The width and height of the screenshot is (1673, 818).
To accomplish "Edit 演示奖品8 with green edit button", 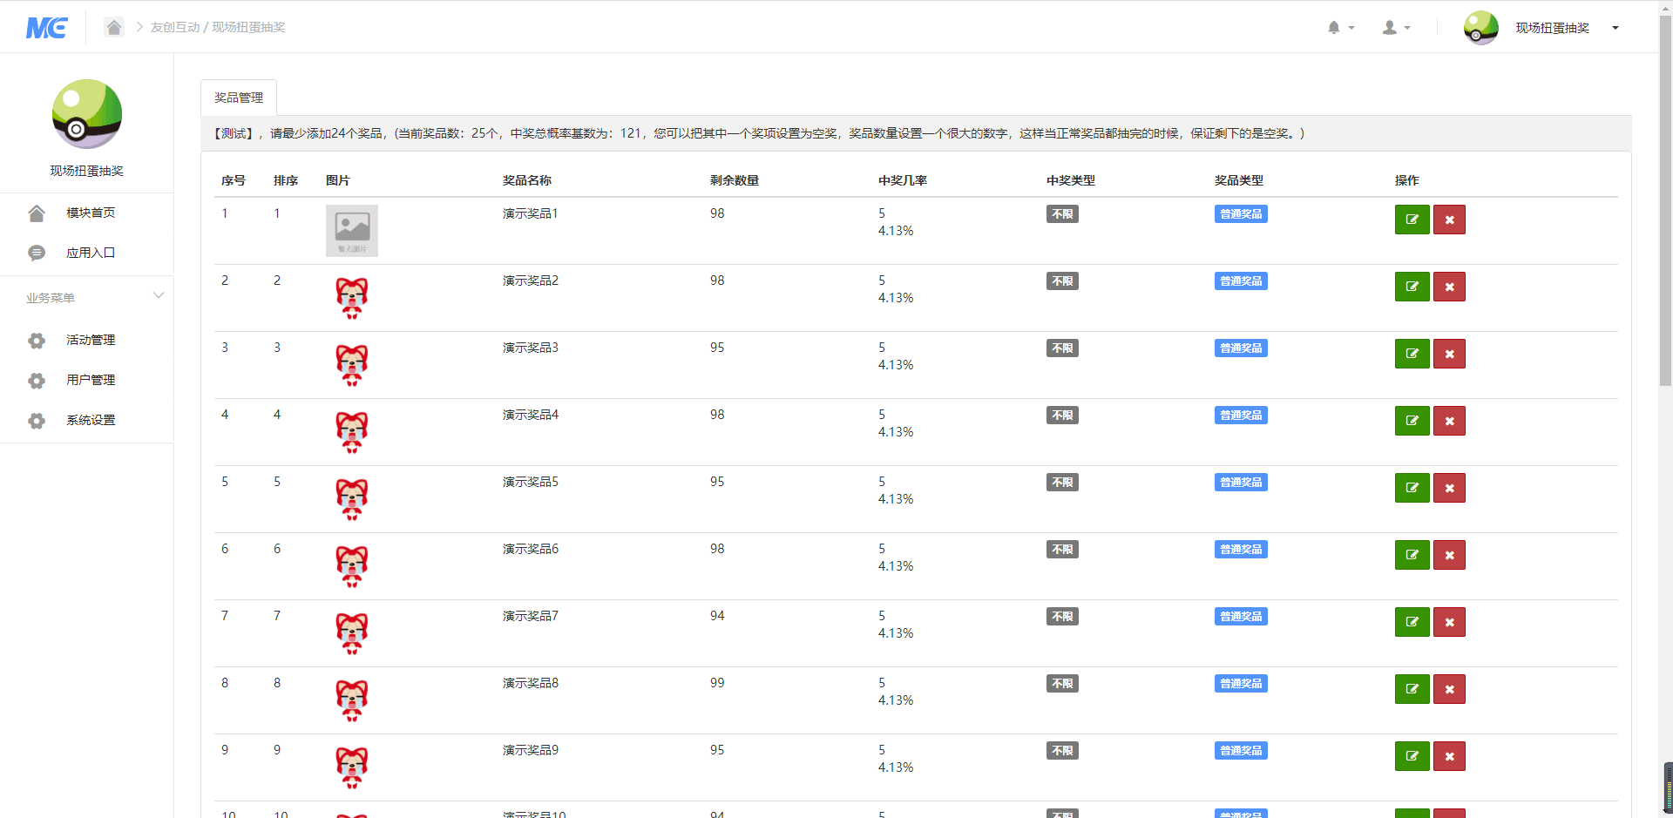I will point(1412,689).
